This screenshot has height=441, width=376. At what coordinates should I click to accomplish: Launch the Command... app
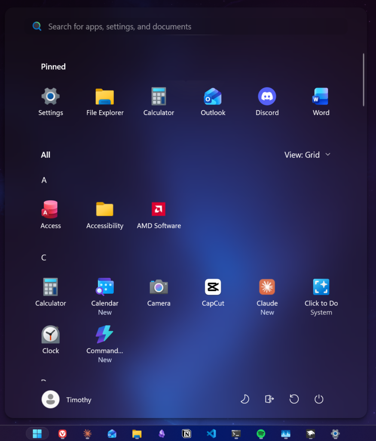click(x=105, y=344)
